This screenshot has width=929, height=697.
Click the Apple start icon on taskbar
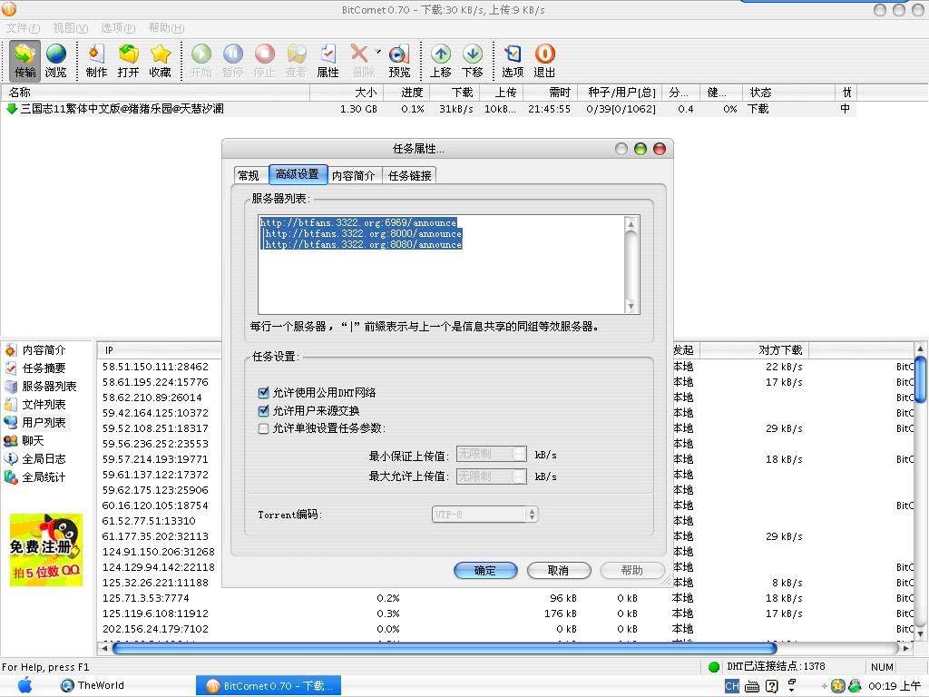click(x=24, y=686)
